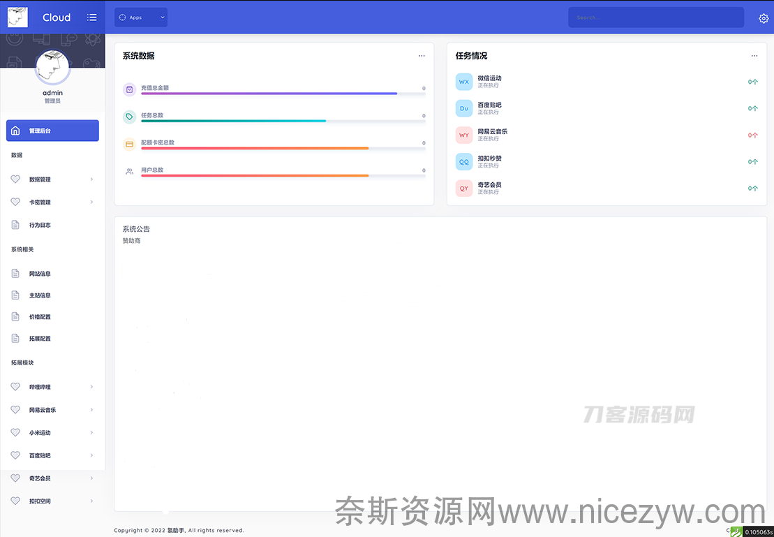The image size is (774, 537).
Task: Click the WY badge for 网易云音乐
Action: 464,135
